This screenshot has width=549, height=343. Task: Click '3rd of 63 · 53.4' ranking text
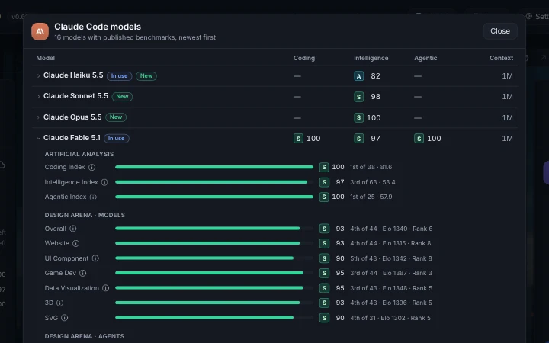coord(373,182)
